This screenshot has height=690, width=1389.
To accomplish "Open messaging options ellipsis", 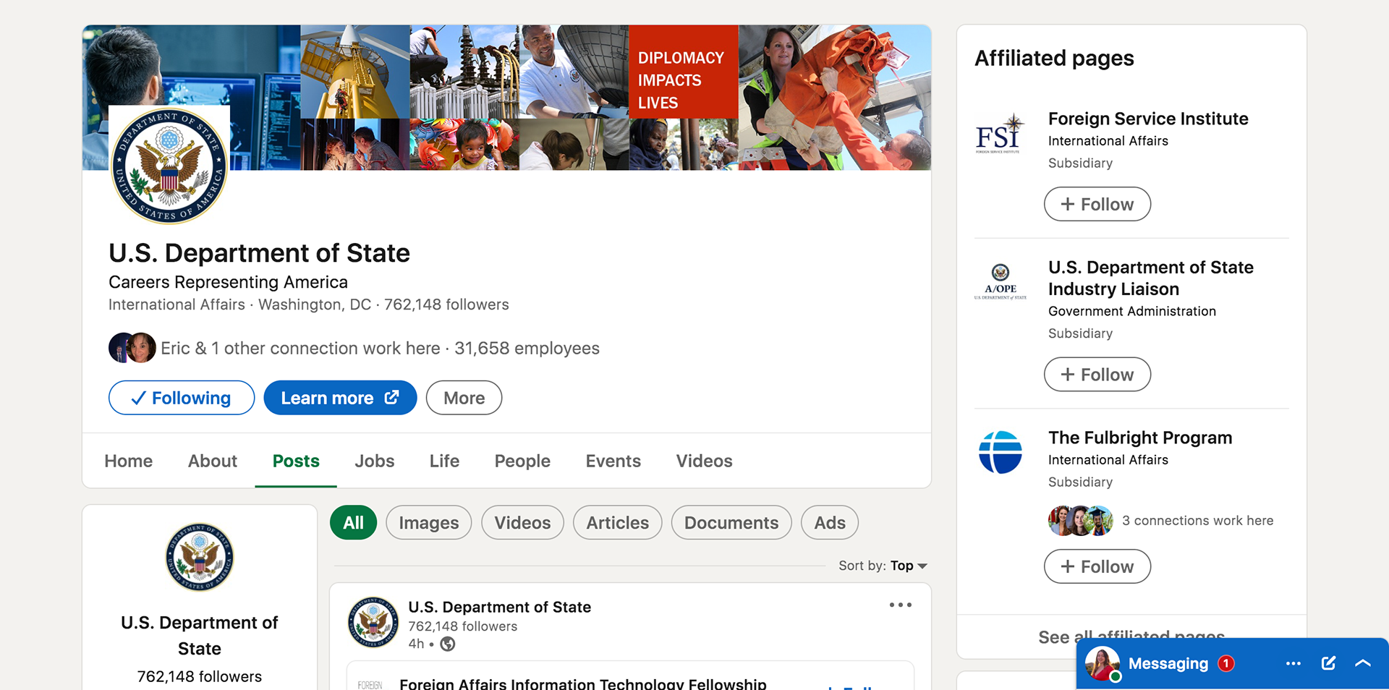I will 1294,663.
